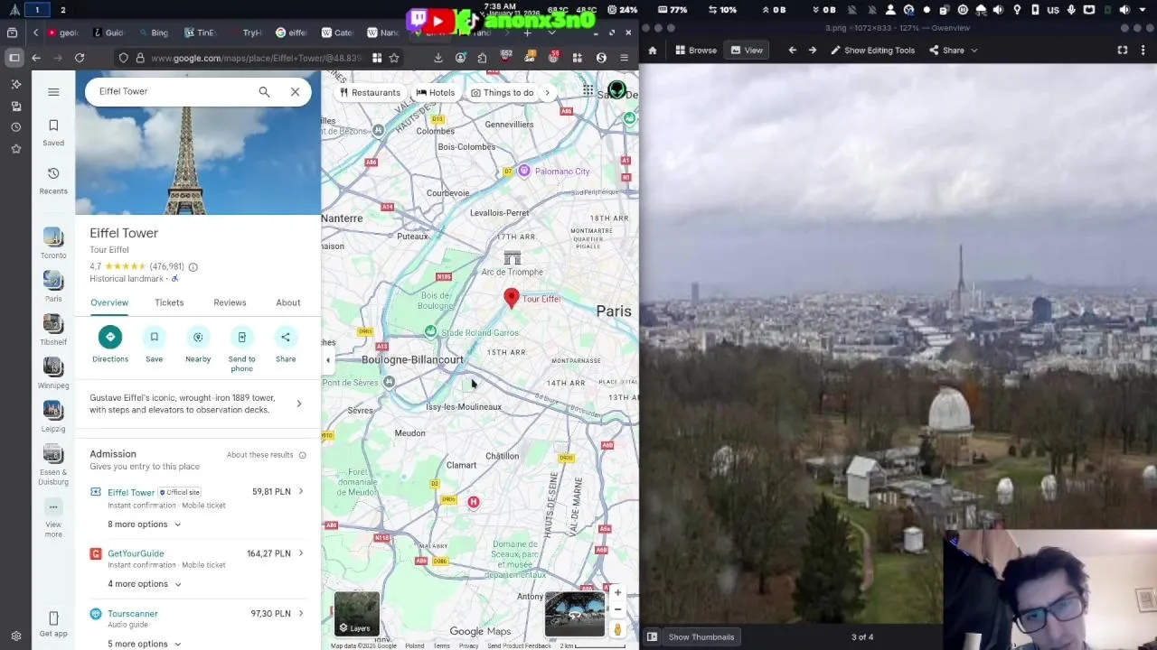Screen dimensions: 1157x650
Task: Show more category chips with arrow
Action: tap(547, 92)
